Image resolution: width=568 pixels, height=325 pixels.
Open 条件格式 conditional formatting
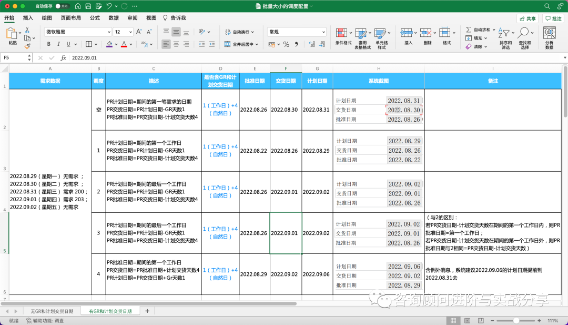(343, 38)
